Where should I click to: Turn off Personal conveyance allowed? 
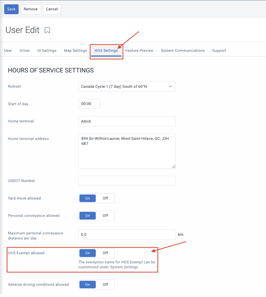click(x=105, y=216)
